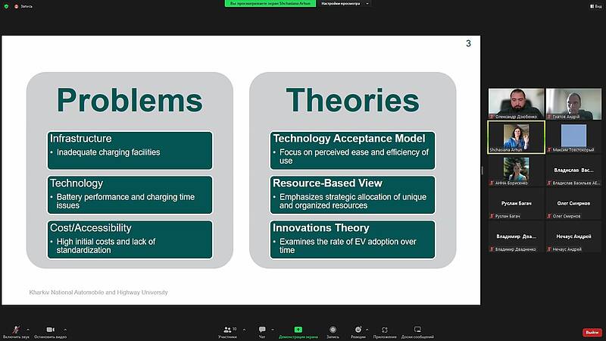The image size is (606, 341).
Task: Click muted mic icon on Владислав Васильев tile
Action: tap(549, 183)
